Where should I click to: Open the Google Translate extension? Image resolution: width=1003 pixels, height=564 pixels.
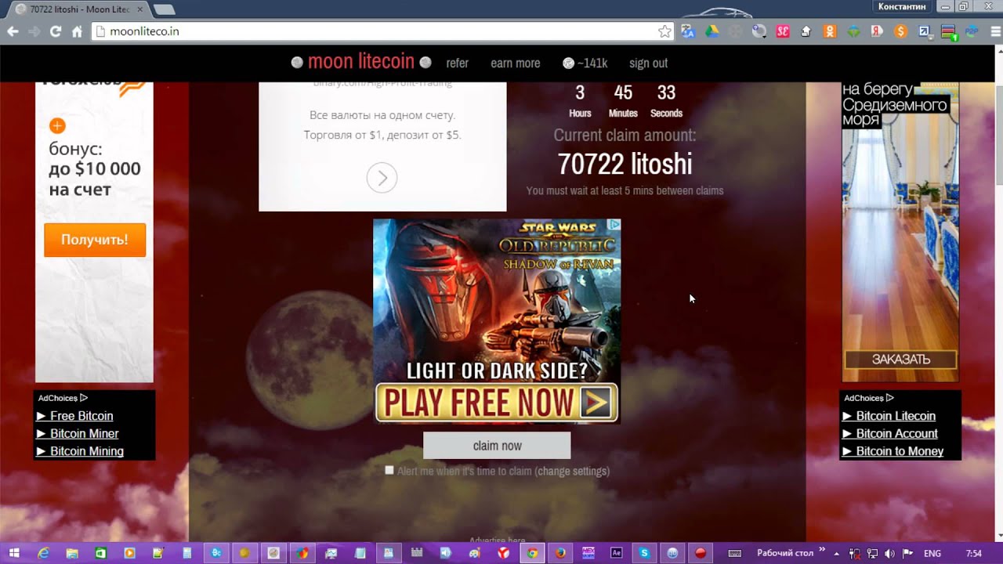pos(689,31)
